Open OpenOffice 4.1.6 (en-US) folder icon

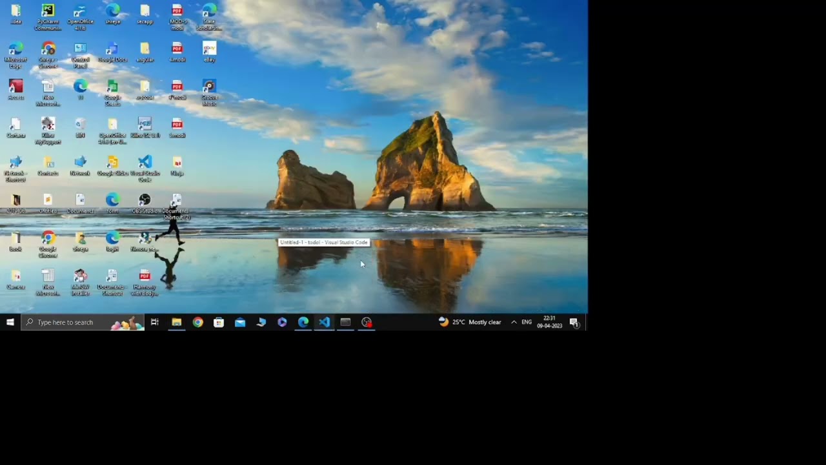[112, 131]
